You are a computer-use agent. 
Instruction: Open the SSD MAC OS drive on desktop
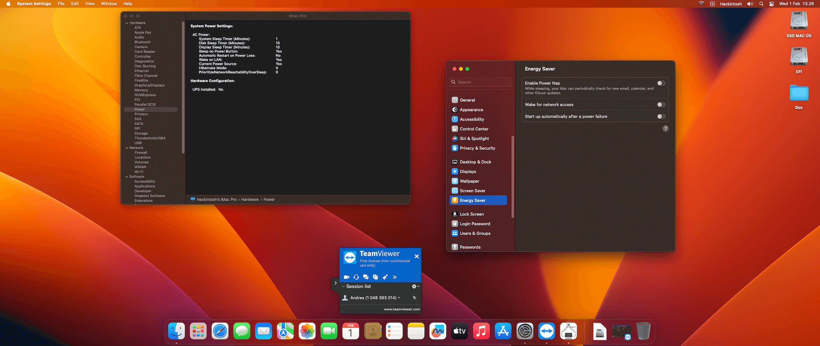pyautogui.click(x=799, y=25)
